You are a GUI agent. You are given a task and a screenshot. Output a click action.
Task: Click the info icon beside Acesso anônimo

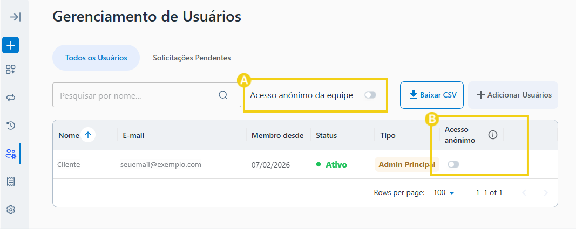[493, 135]
